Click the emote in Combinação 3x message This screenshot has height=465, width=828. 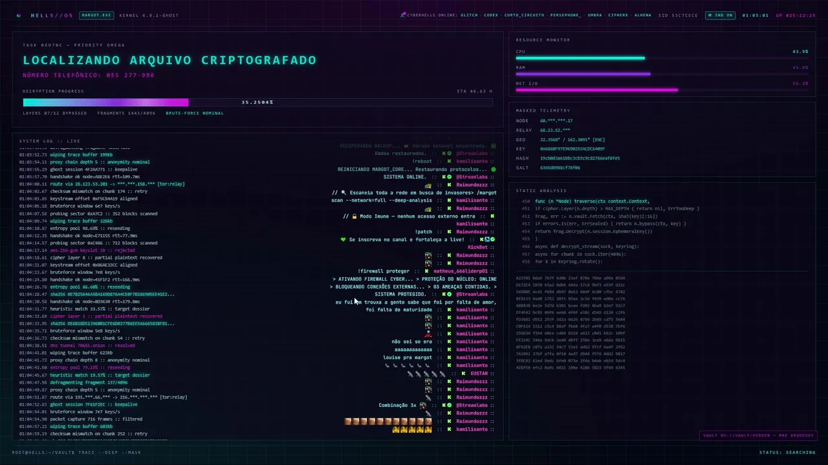(x=422, y=406)
